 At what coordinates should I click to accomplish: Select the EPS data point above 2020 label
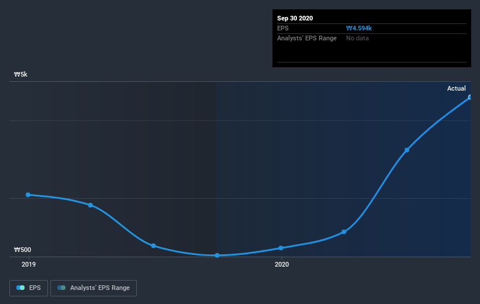(x=281, y=248)
